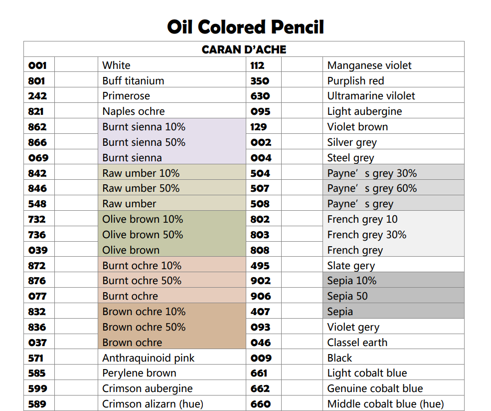This screenshot has width=491, height=411.
Task: Click the Burnt sienna 10% colored cell
Action: (172, 126)
